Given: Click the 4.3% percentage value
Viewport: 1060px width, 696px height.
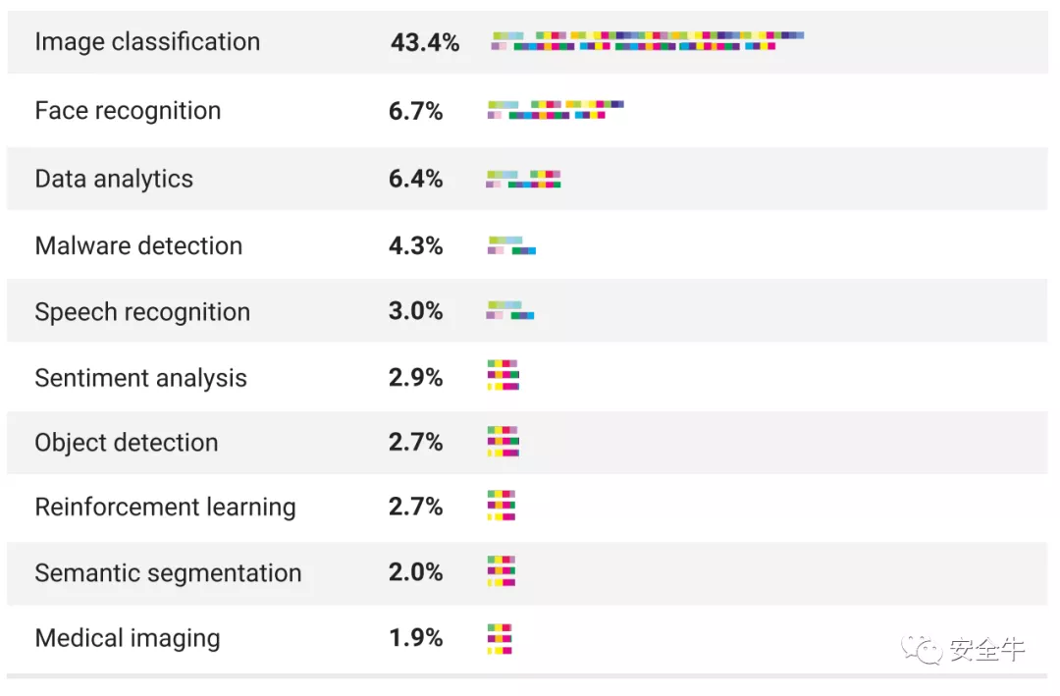Looking at the screenshot, I should (416, 245).
